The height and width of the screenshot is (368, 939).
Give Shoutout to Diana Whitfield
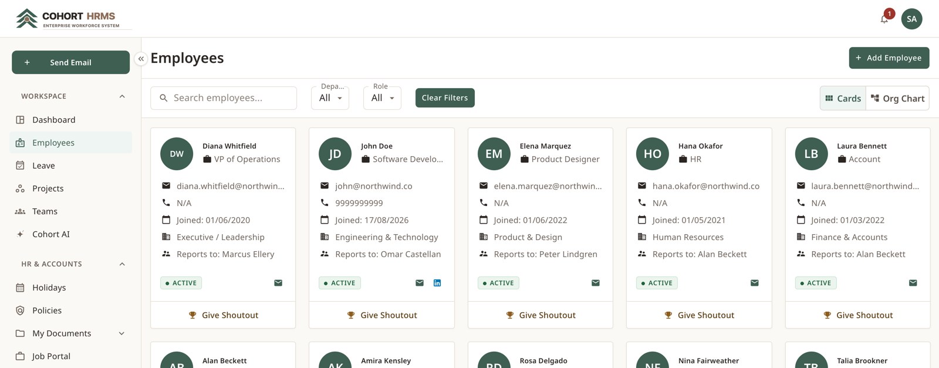tap(223, 315)
